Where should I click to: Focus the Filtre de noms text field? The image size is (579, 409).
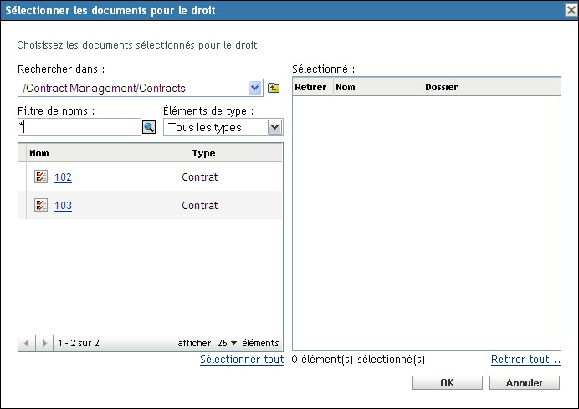click(x=79, y=127)
